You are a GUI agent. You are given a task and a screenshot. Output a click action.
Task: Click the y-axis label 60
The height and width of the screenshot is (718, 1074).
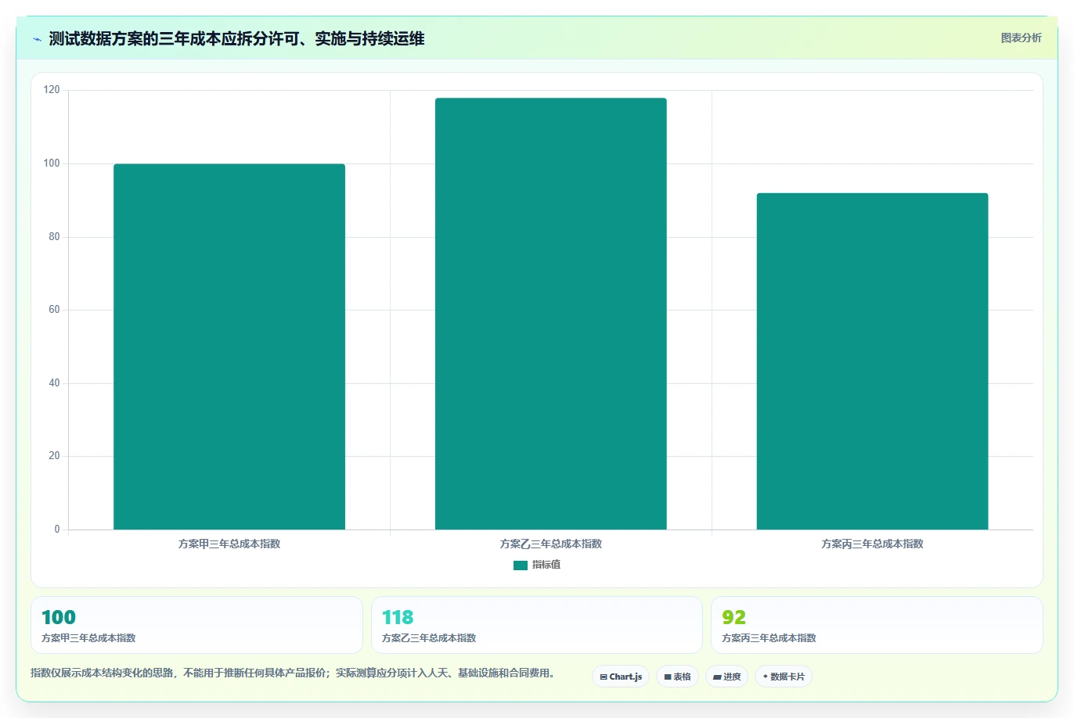tap(54, 310)
